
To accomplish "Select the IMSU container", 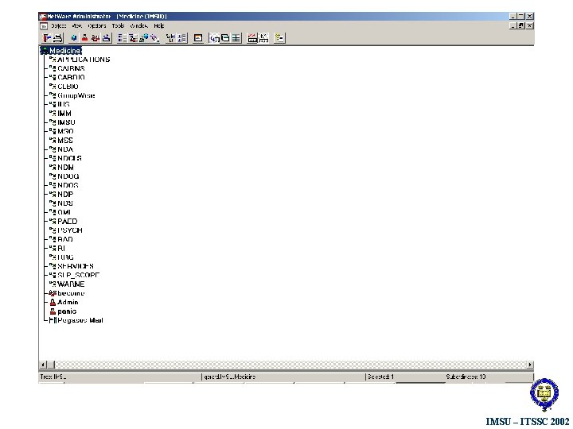I will 66,122.
